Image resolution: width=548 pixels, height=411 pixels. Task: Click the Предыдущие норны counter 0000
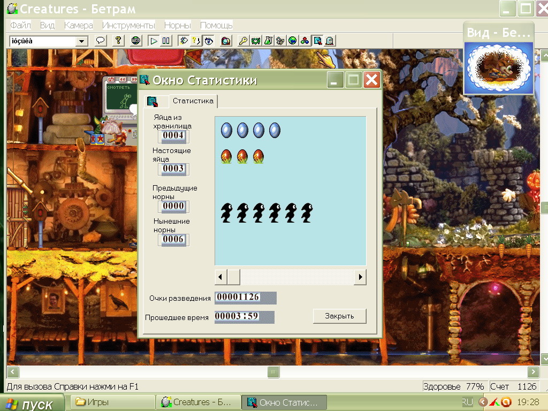tap(173, 206)
